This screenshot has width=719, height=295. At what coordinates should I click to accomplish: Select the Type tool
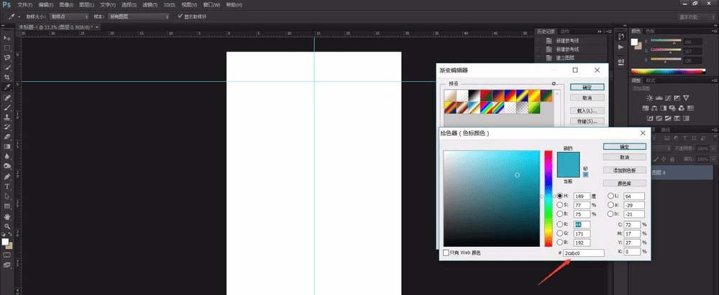(x=7, y=185)
